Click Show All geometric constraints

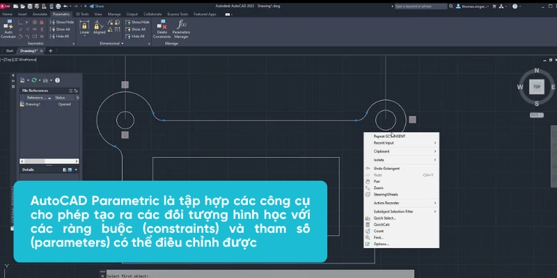(x=61, y=29)
